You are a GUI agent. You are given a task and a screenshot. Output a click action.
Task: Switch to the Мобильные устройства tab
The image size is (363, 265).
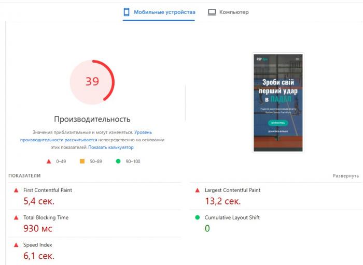[159, 12]
